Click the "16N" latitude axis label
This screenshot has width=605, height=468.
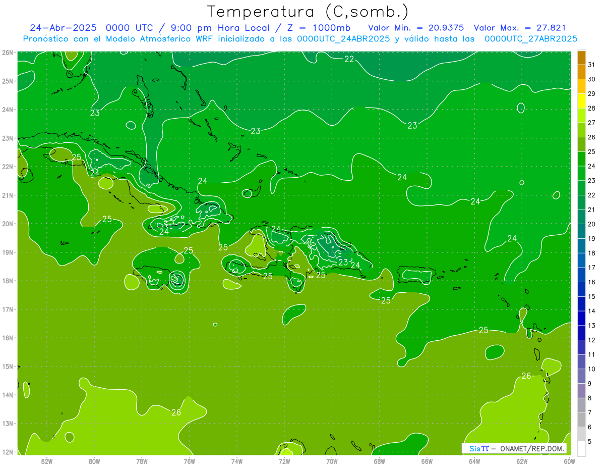[x=8, y=338]
